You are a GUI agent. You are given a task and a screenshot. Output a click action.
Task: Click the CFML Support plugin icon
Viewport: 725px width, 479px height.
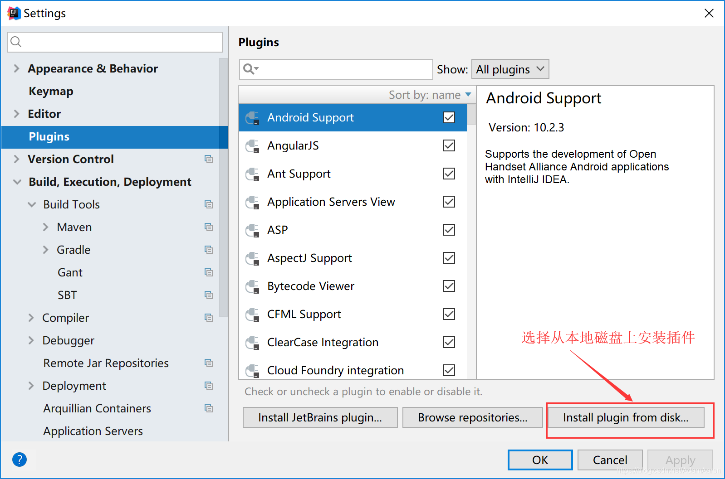(x=253, y=314)
